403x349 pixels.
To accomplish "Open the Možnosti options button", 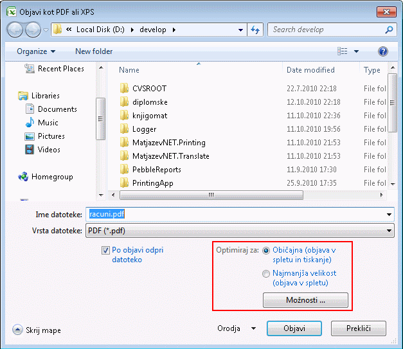I will tap(305, 300).
